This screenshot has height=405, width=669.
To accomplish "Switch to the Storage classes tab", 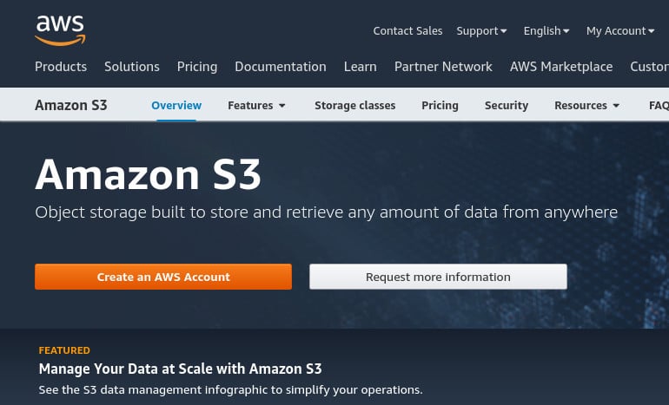I will pyautogui.click(x=355, y=106).
